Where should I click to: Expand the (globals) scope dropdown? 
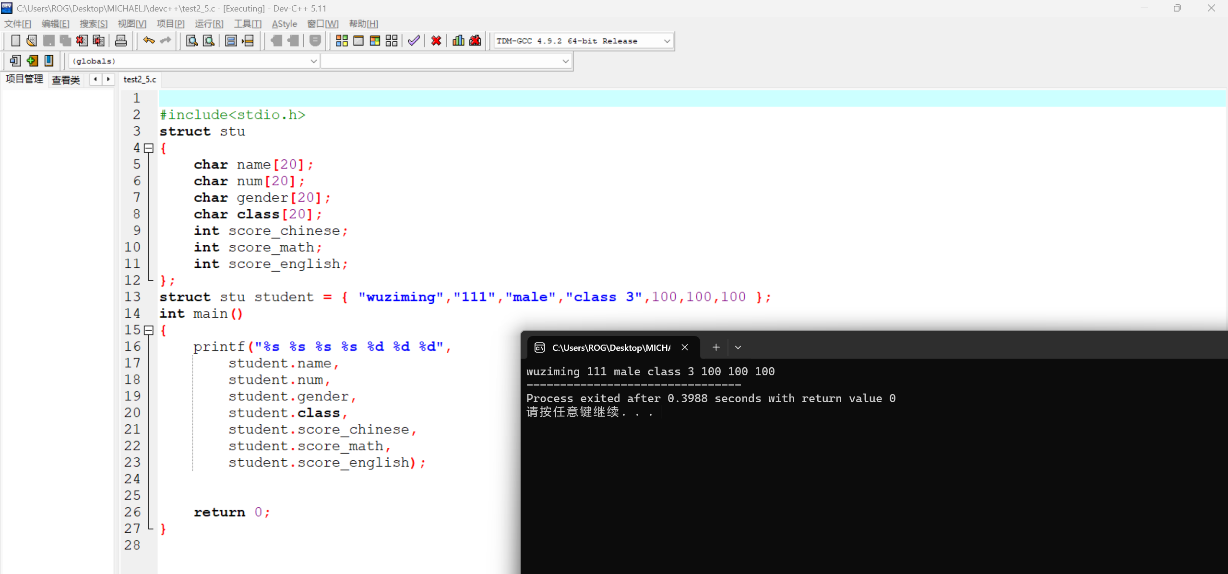pos(313,61)
